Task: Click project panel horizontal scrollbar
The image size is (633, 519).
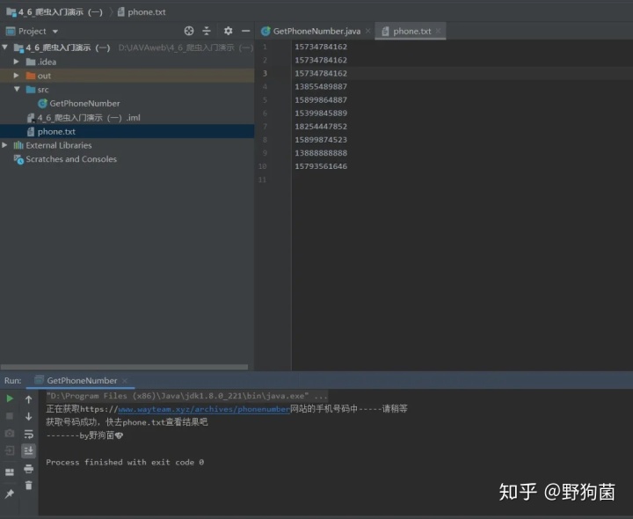Action: pos(124,367)
